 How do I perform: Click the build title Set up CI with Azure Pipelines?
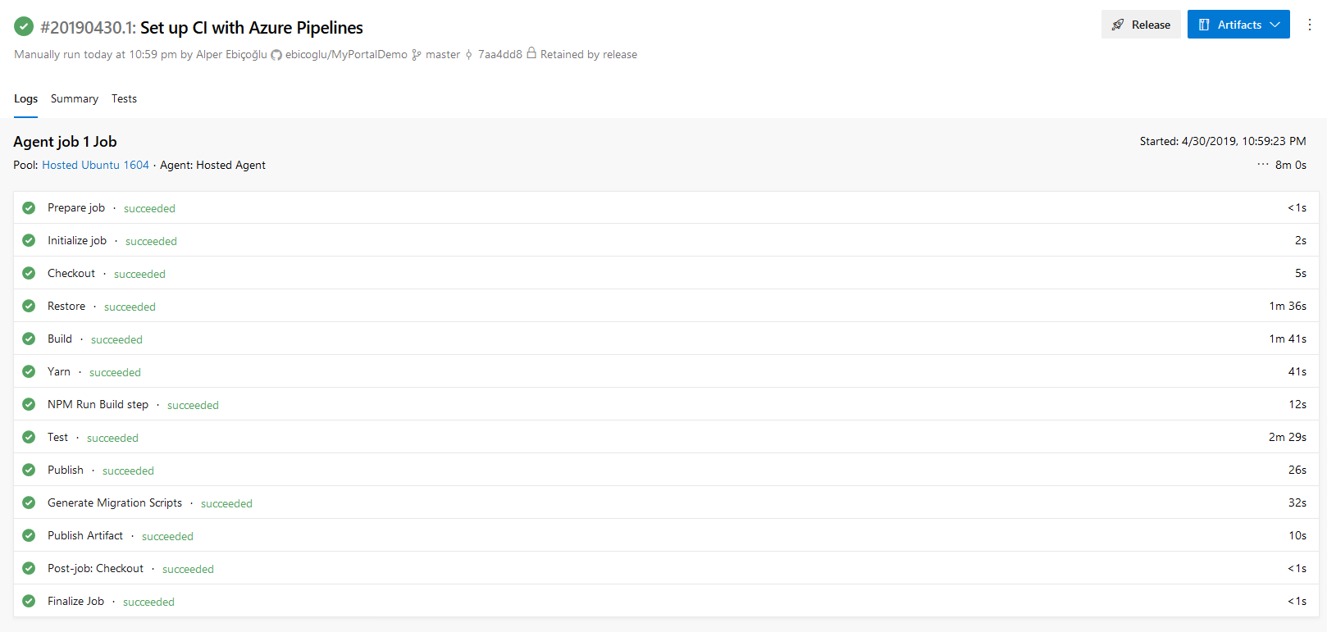tap(252, 27)
